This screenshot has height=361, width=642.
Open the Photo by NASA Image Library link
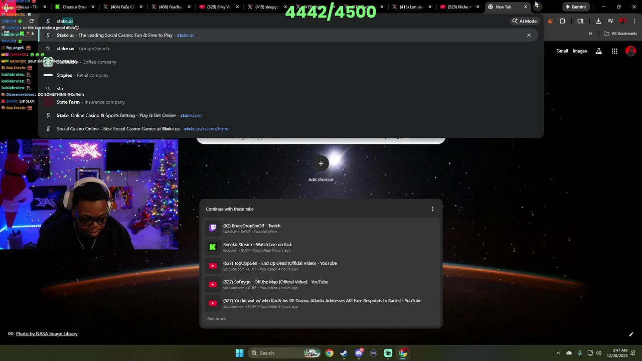coord(47,333)
